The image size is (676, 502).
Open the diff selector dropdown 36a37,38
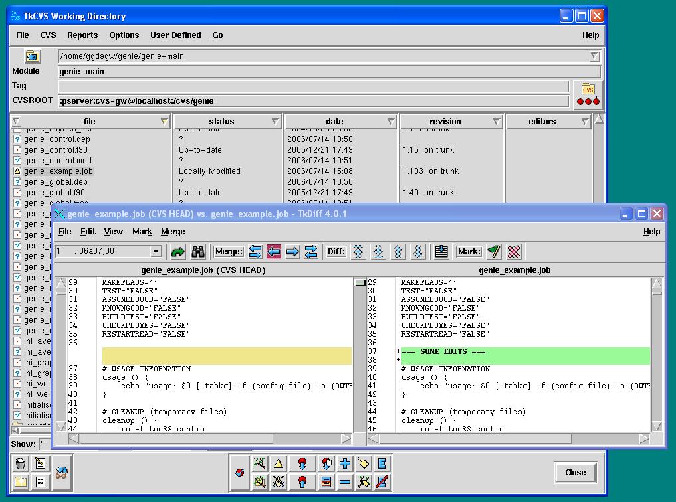(x=156, y=252)
